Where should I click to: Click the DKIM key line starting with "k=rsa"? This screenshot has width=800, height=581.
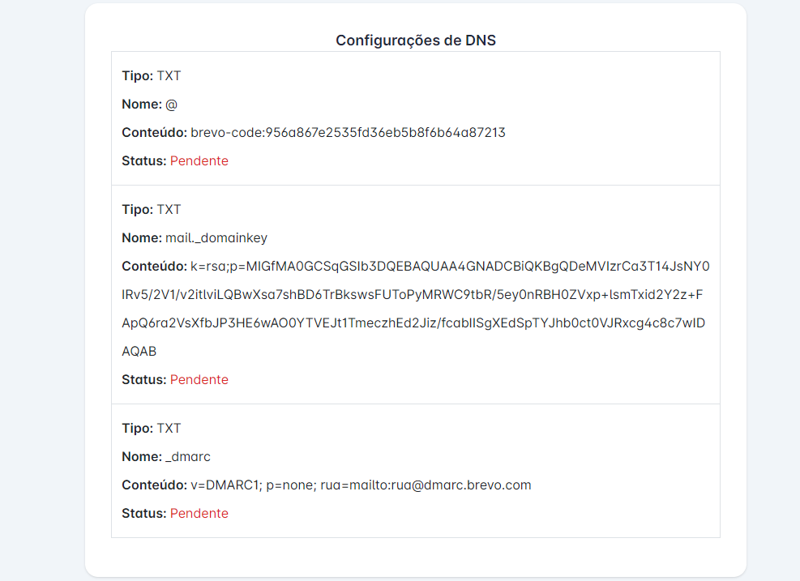(x=450, y=266)
